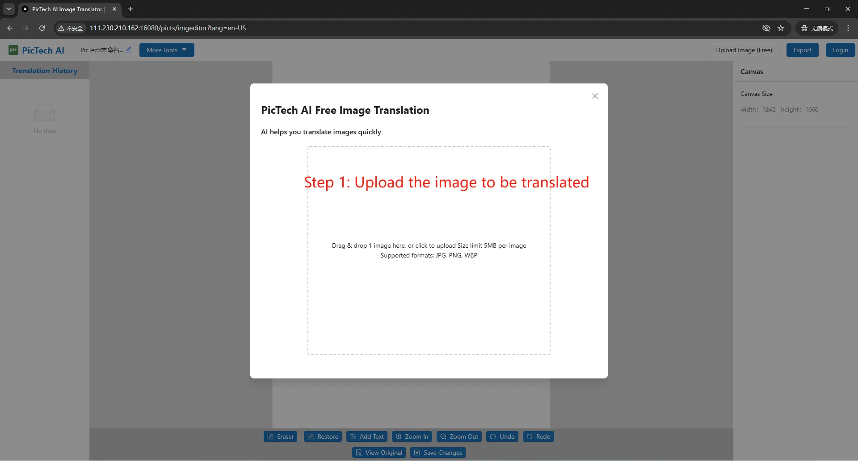Click the 'Supported formats: JPG, PNG, WBP' line
The image size is (858, 461).
[x=429, y=255]
